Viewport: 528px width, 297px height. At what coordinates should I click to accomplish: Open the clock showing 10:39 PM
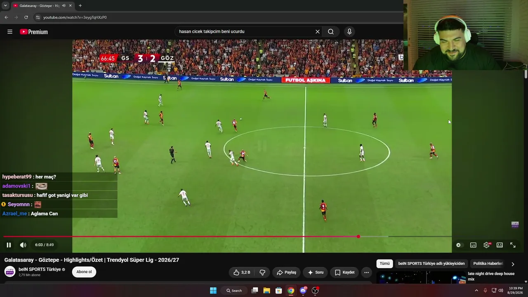(x=516, y=290)
